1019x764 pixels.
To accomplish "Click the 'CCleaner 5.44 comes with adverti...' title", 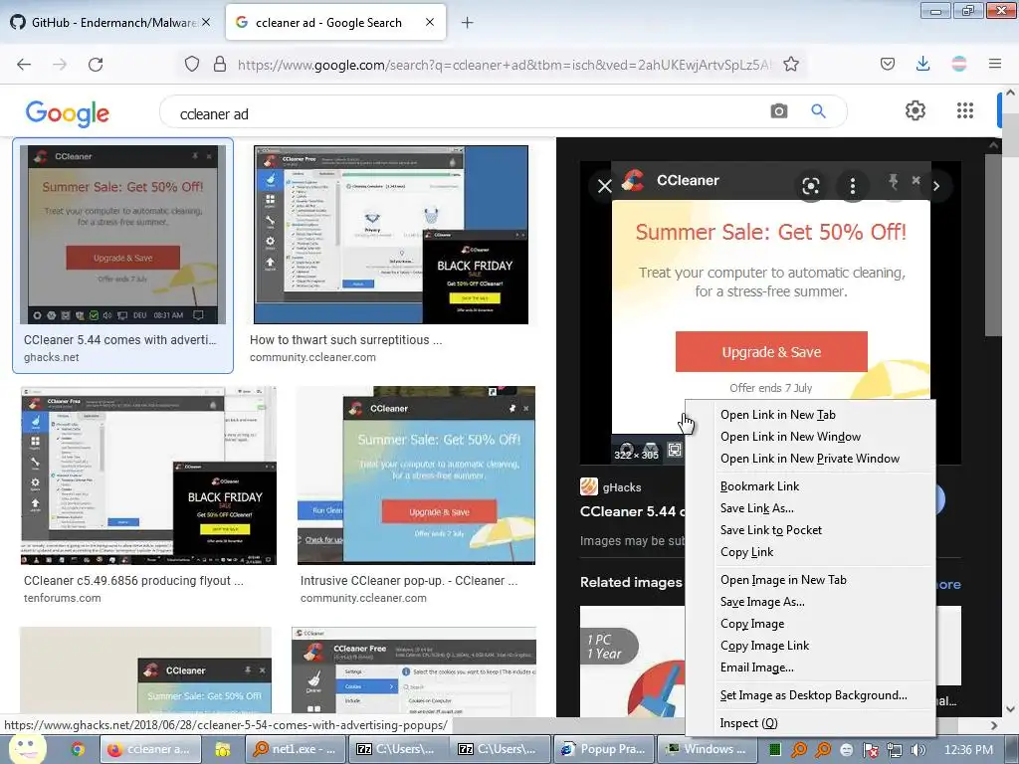I will pos(120,340).
